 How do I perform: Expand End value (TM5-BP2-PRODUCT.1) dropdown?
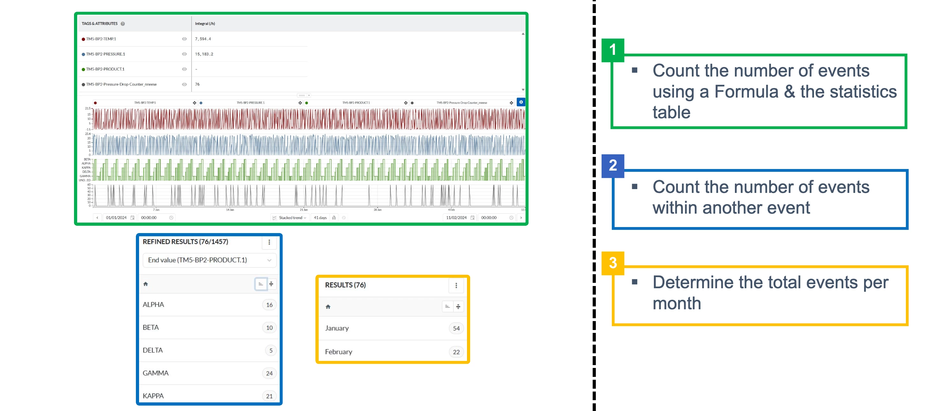click(209, 260)
